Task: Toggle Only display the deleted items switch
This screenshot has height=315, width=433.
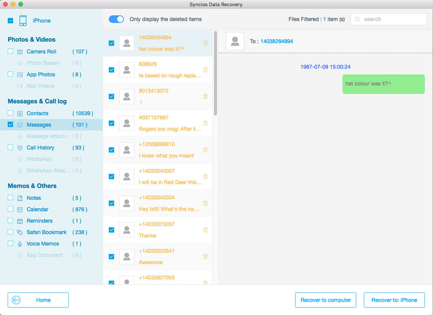Action: [116, 19]
